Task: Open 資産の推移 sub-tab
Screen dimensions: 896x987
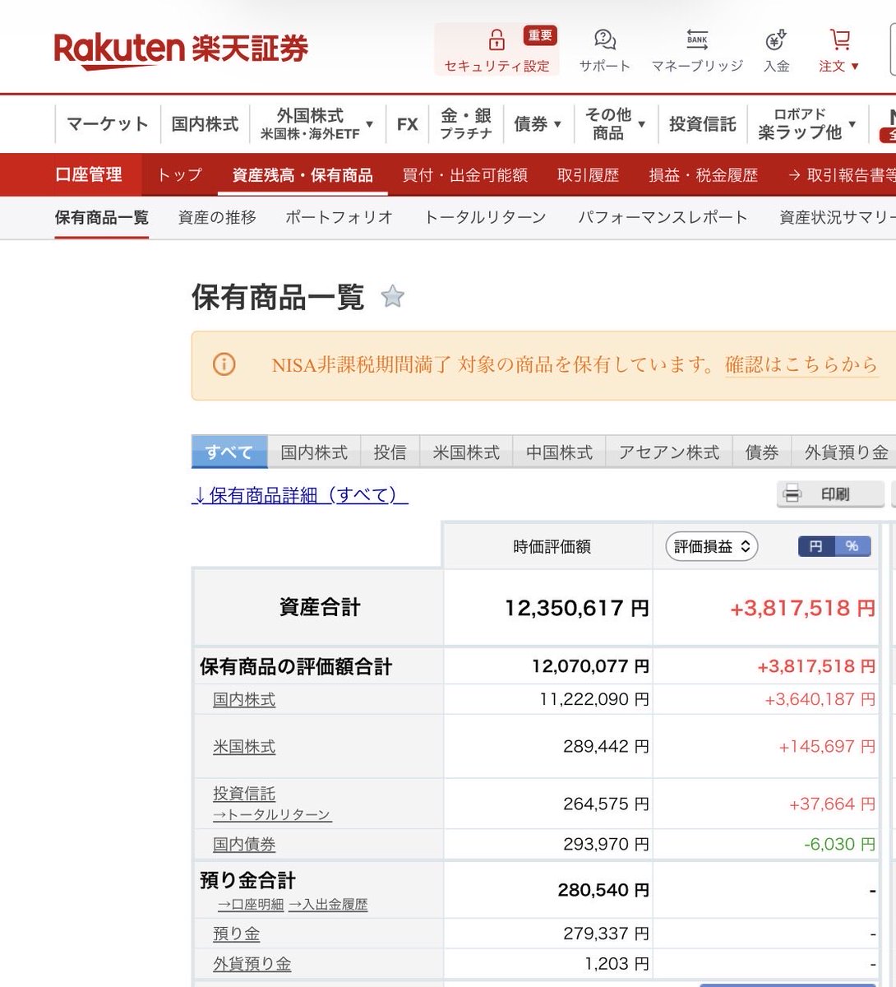Action: (x=217, y=217)
